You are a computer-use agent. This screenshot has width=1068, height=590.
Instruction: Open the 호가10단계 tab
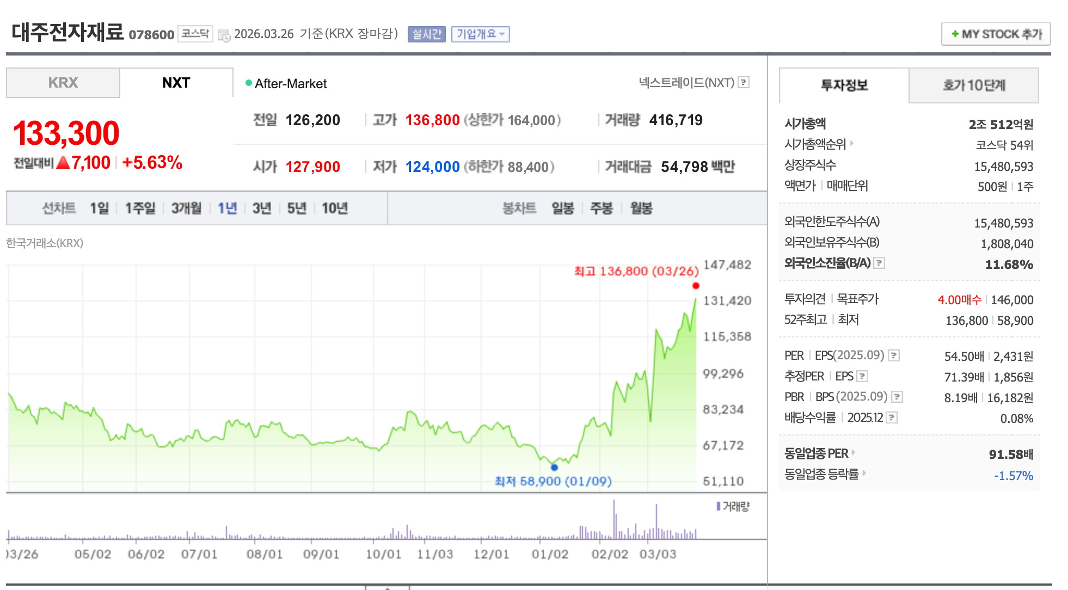(973, 85)
